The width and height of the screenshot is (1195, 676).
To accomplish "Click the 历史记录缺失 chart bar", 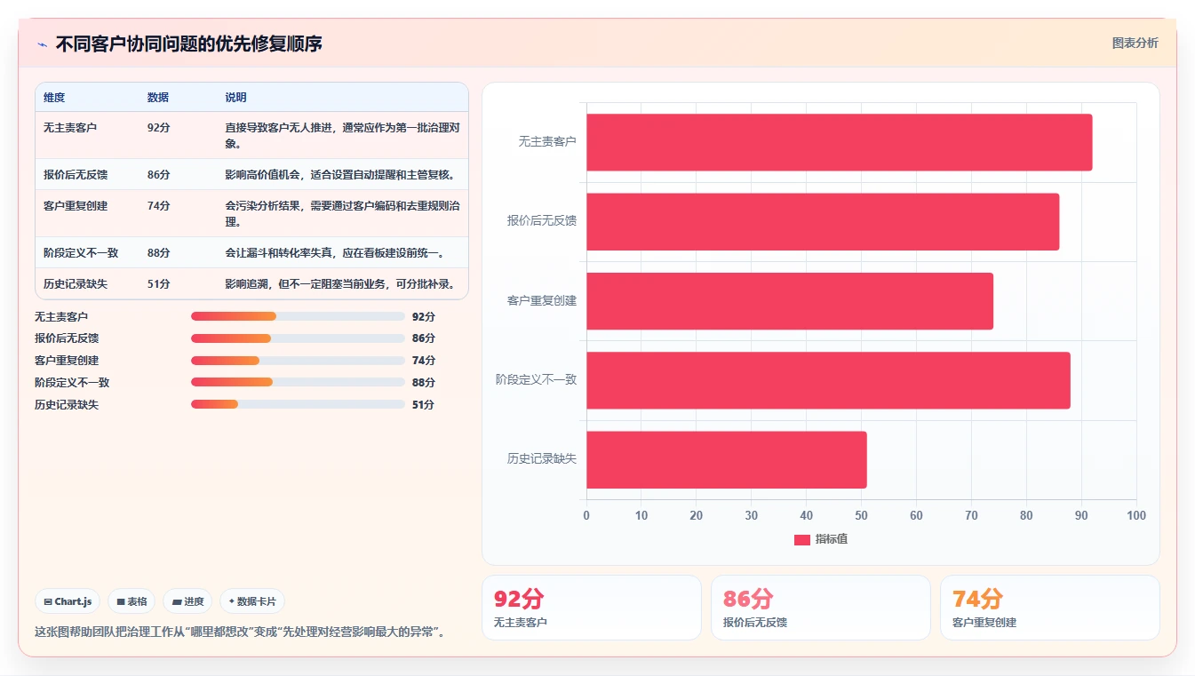I will tap(727, 459).
